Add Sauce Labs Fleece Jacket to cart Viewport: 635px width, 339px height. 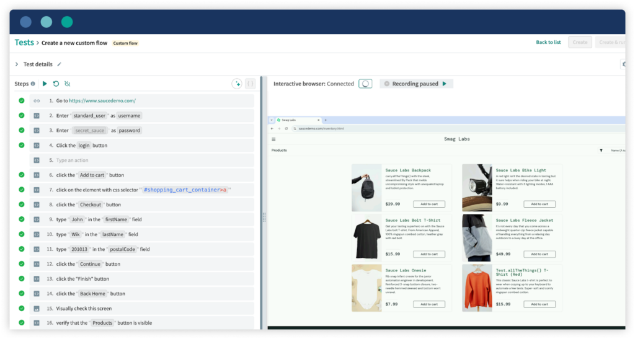pyautogui.click(x=540, y=254)
